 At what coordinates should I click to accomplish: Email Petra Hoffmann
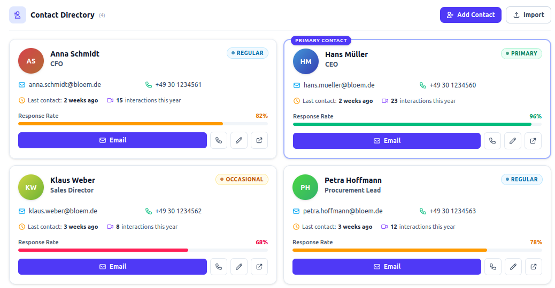point(387,267)
